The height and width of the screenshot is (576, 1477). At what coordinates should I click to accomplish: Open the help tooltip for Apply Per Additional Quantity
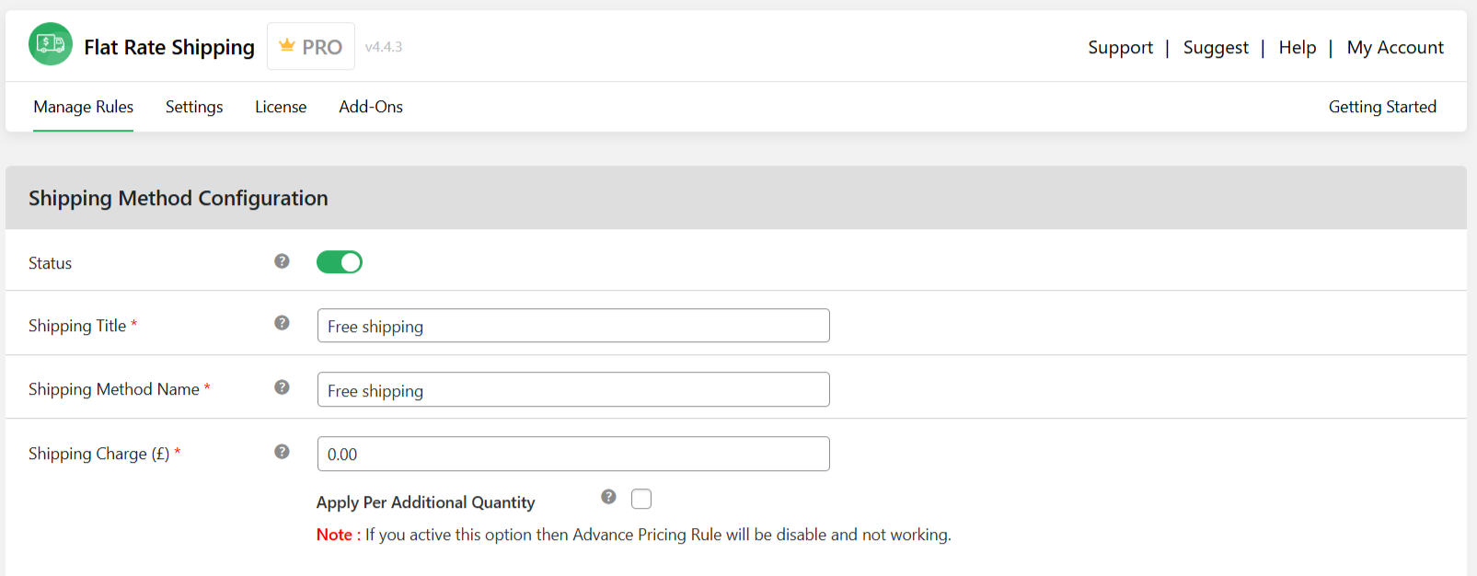point(608,497)
